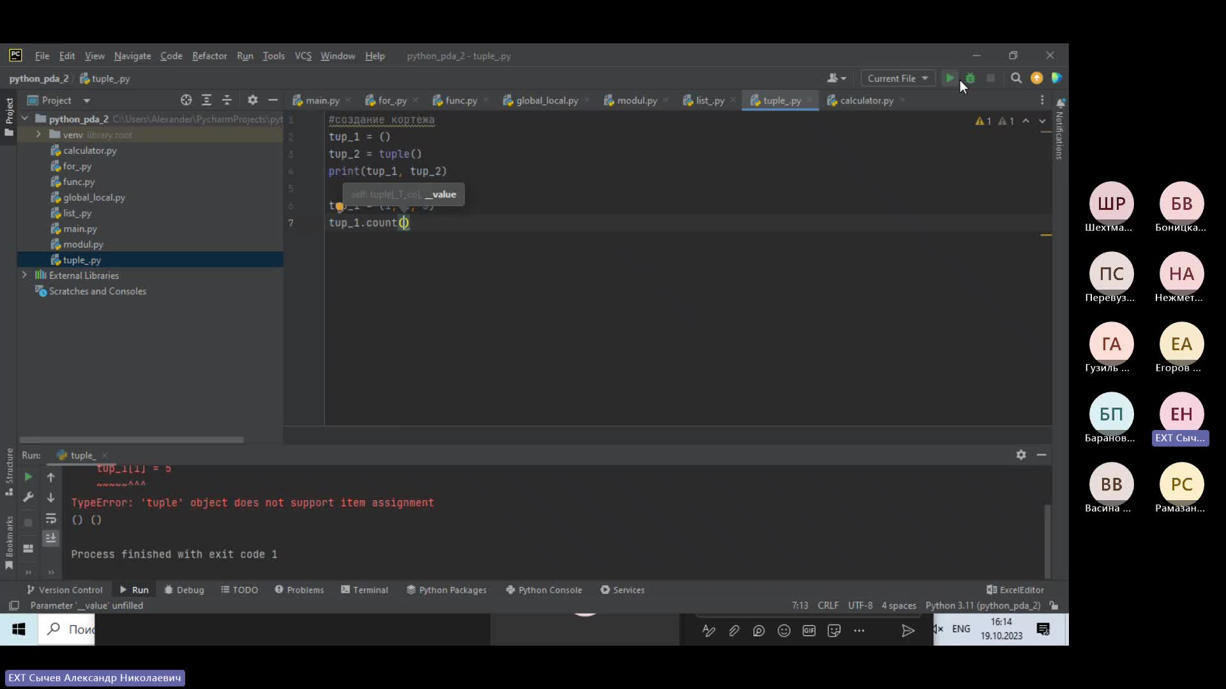
Task: Expand all items in Project panel
Action: click(x=206, y=100)
